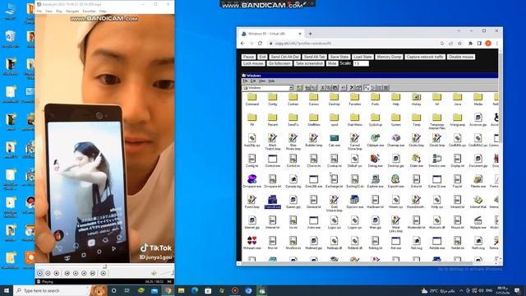
Task: Click the Delete icon in Windows 95 toolbar
Action: (x=352, y=88)
